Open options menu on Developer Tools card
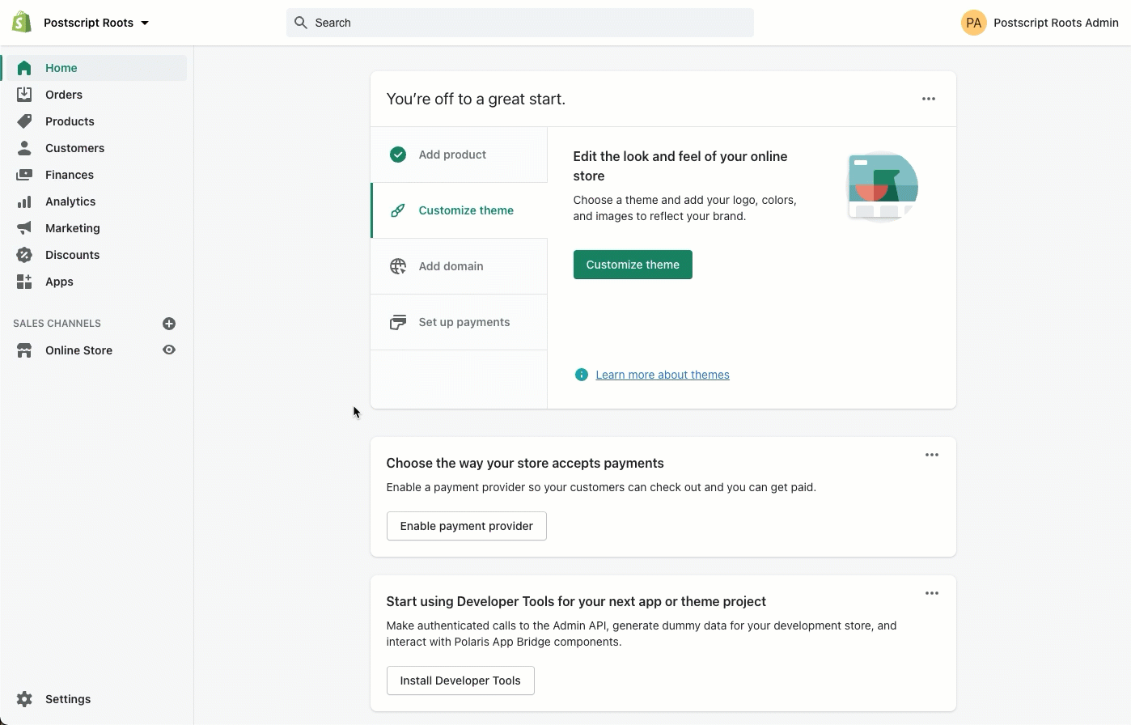This screenshot has height=725, width=1131. click(x=932, y=593)
